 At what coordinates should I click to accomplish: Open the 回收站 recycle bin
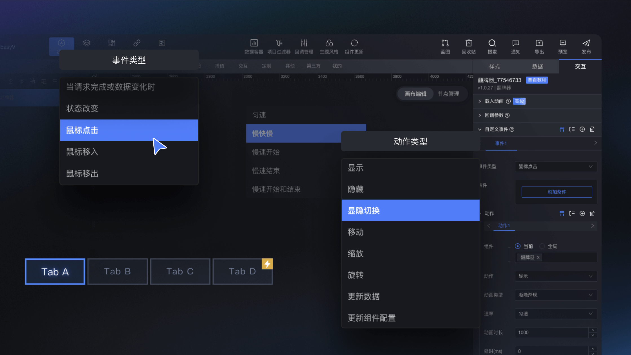click(469, 46)
